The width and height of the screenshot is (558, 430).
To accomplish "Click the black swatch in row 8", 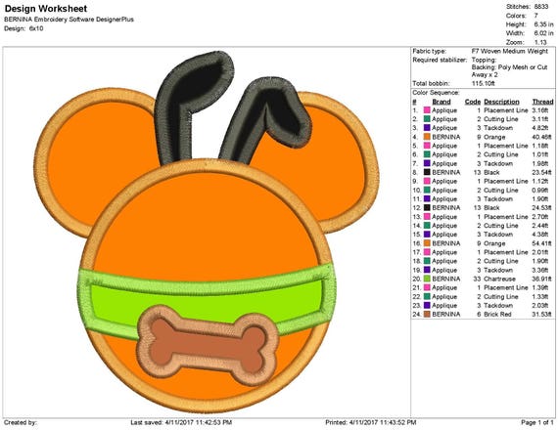I will [x=427, y=172].
